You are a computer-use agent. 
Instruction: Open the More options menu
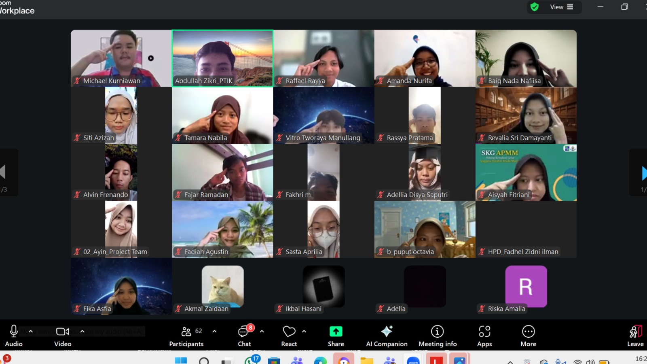(528, 336)
